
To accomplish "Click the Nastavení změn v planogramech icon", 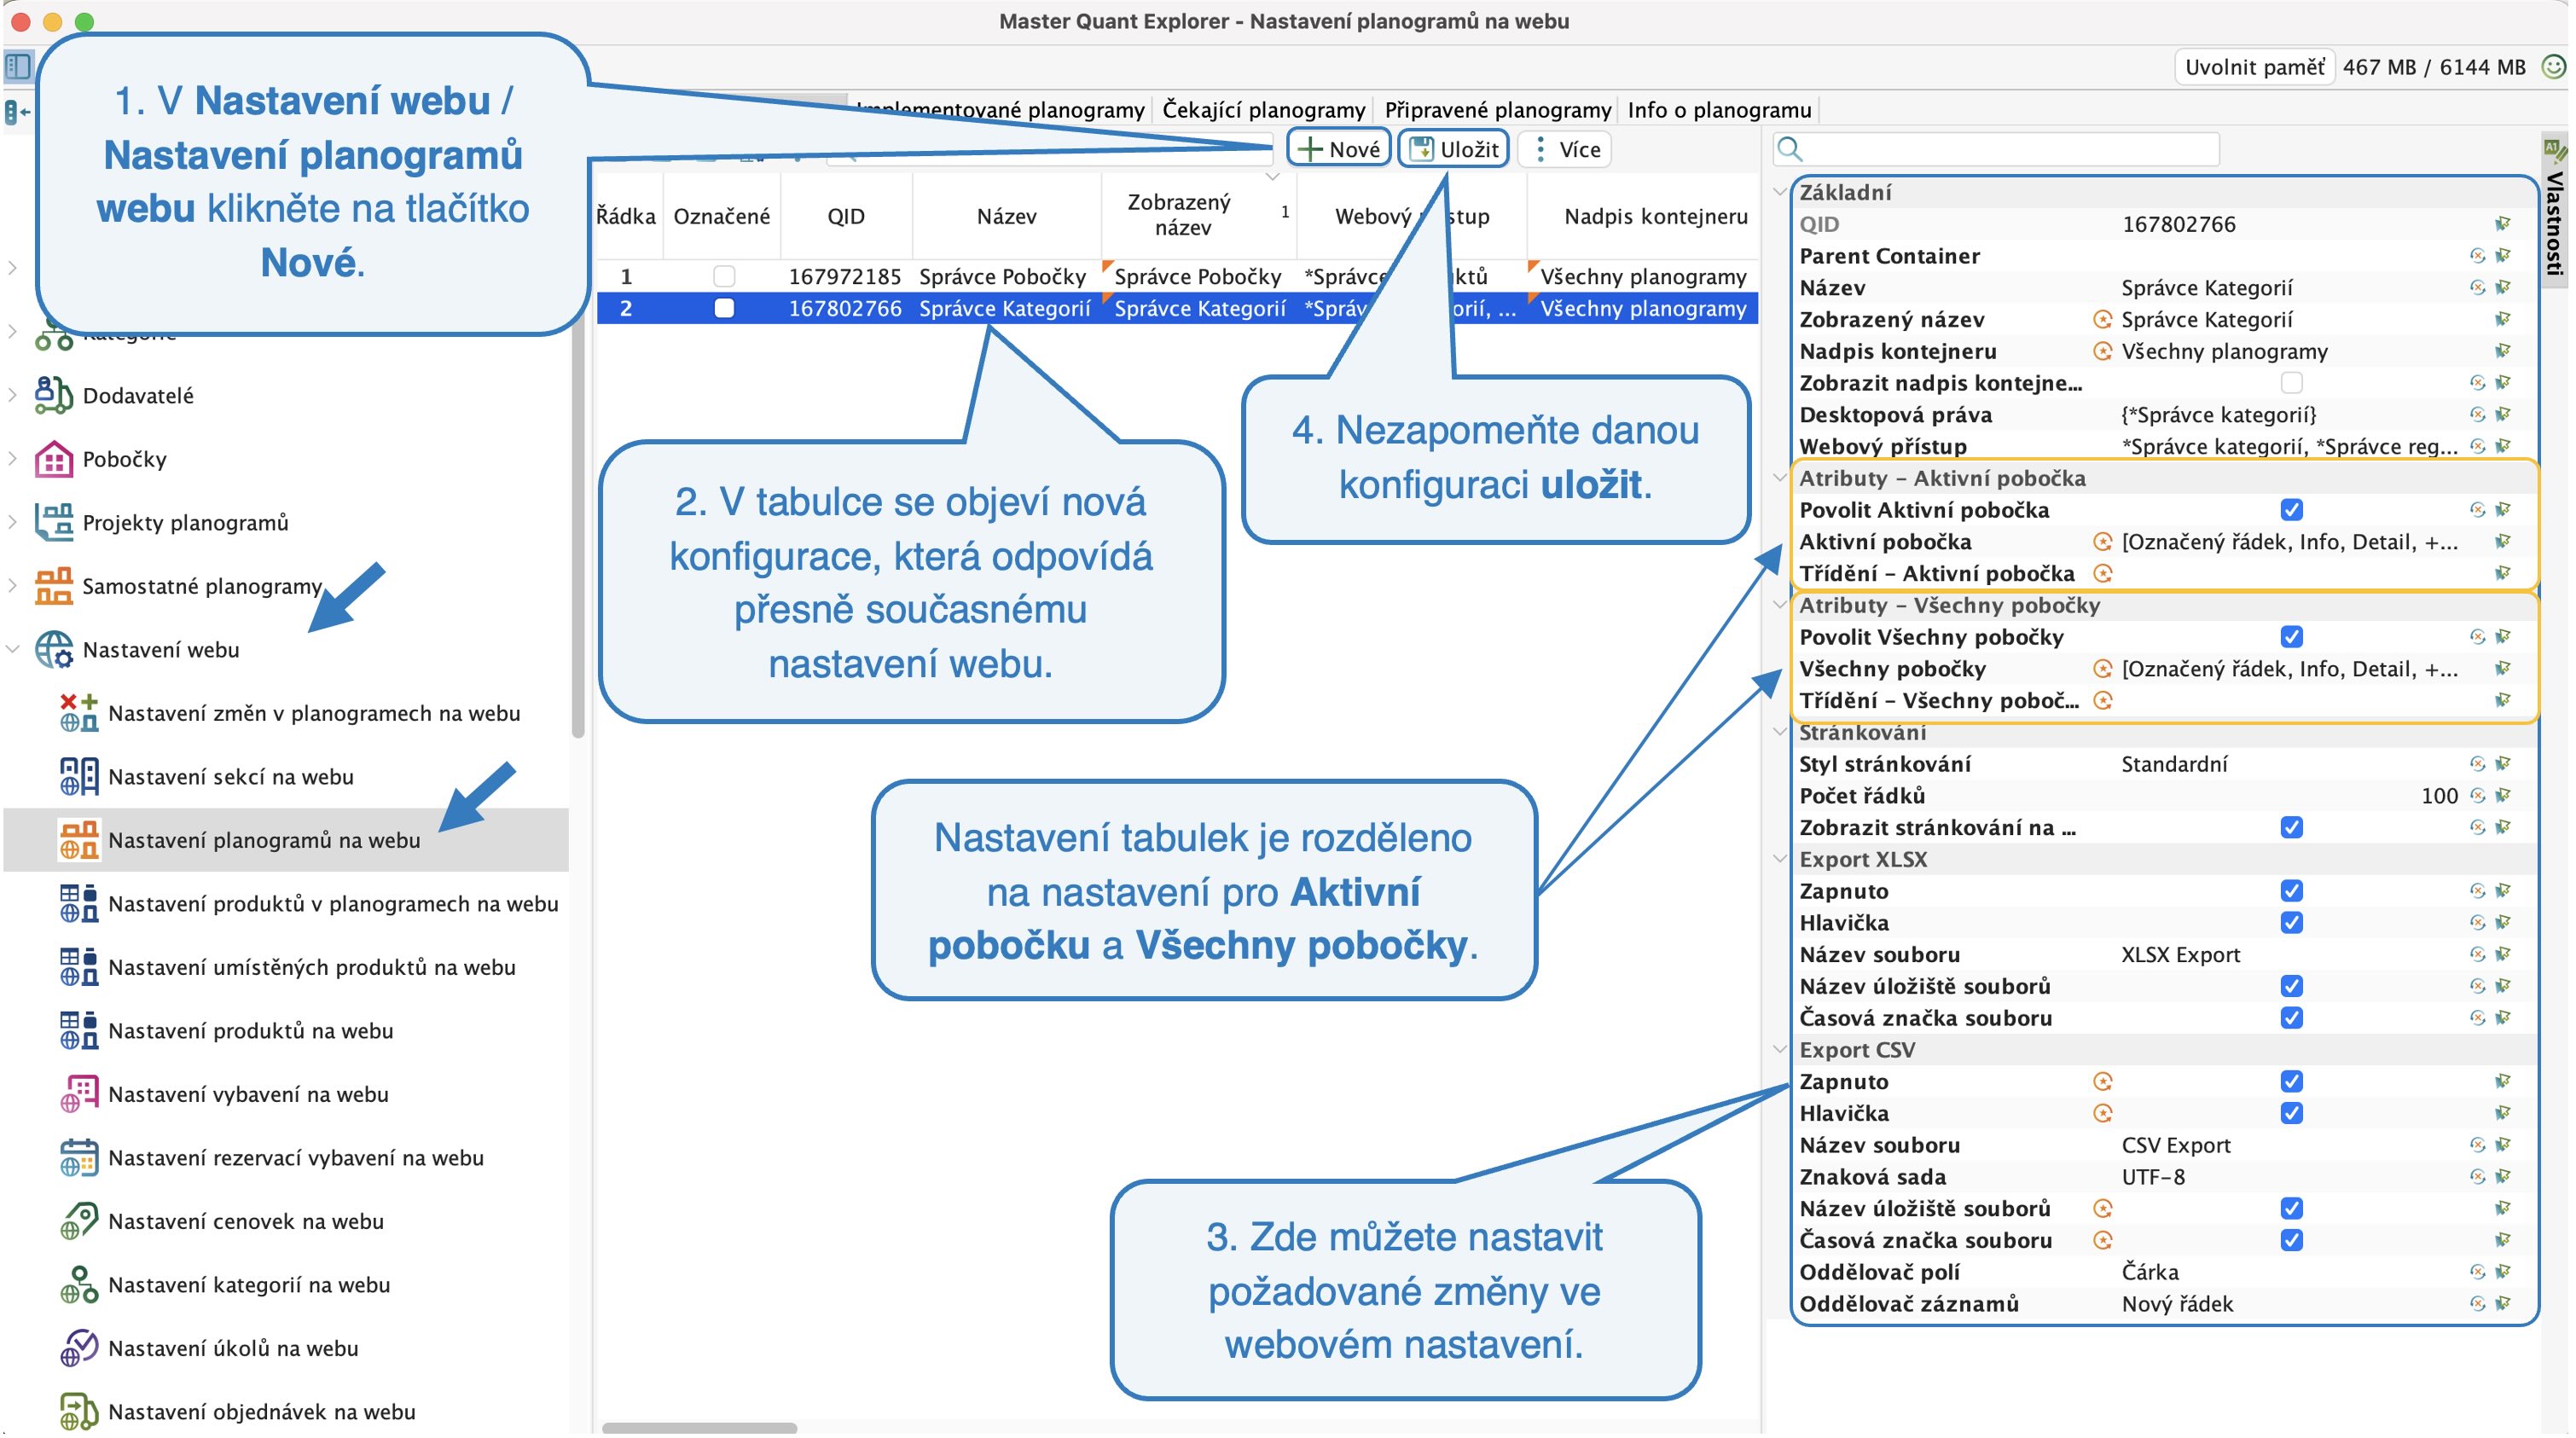I will [x=79, y=713].
